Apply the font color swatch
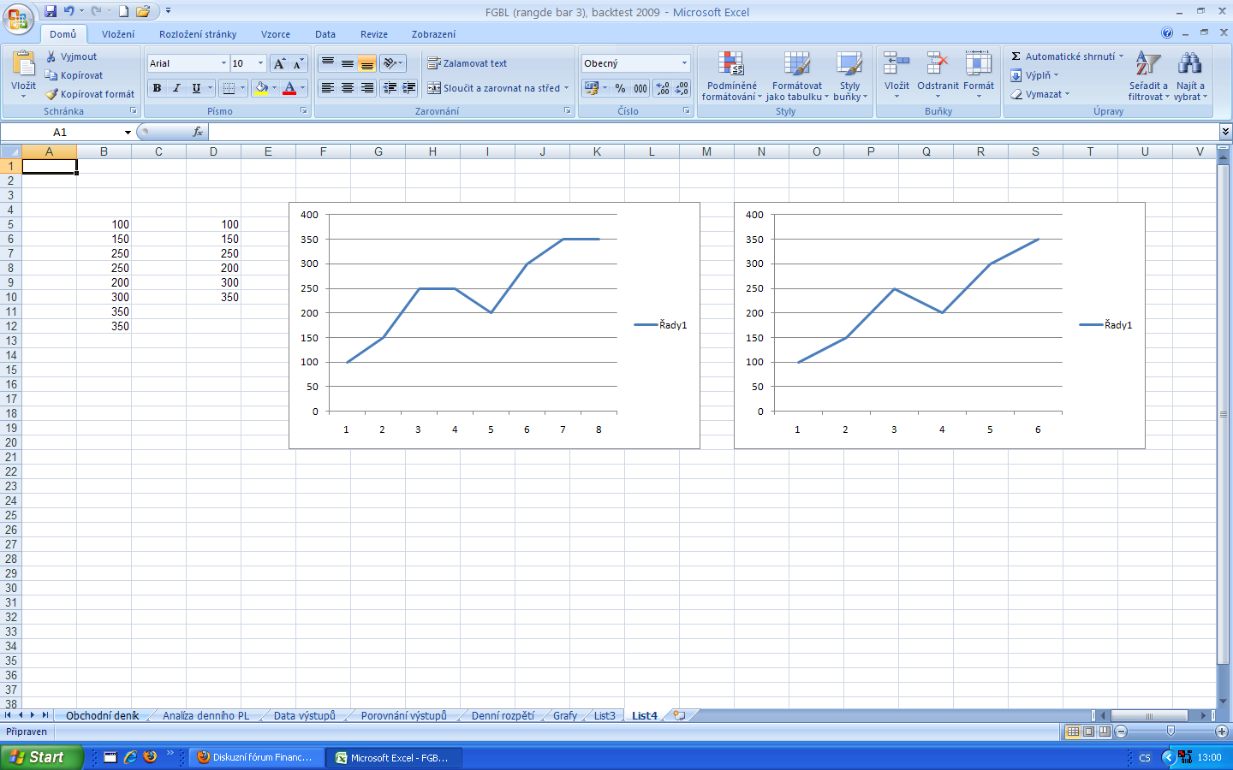 (289, 88)
